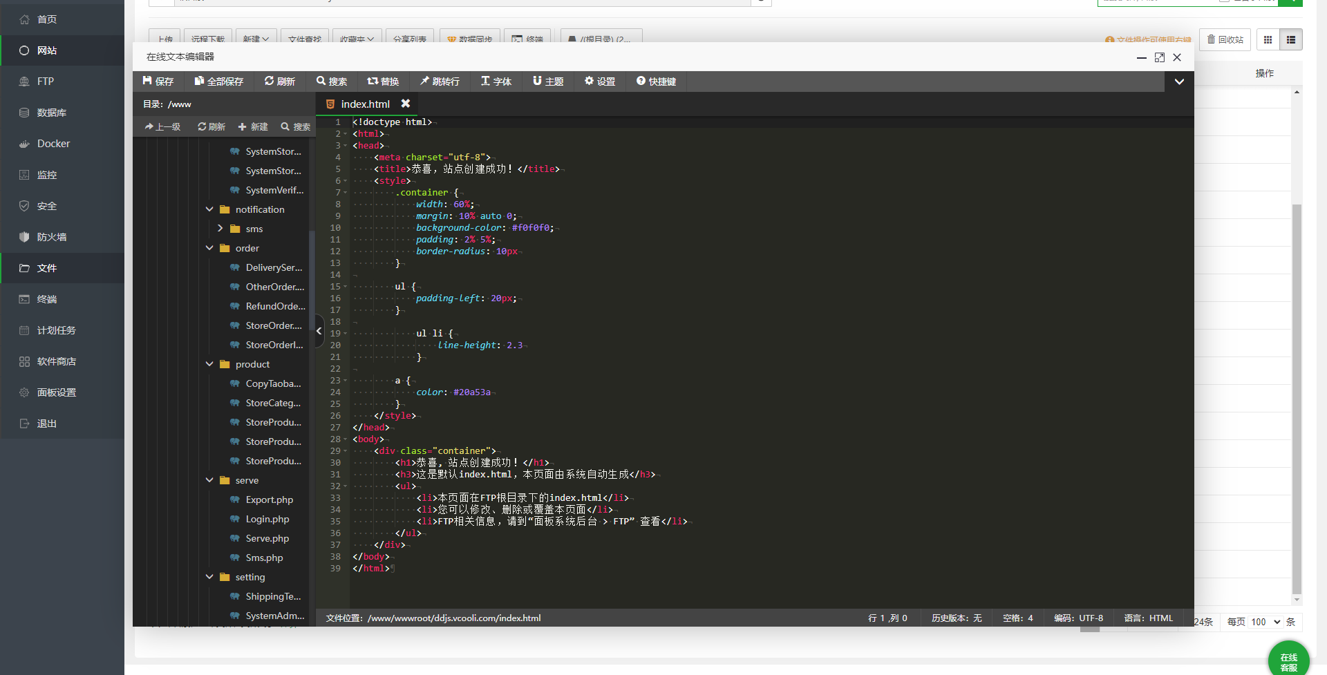Open 文件 files section
The height and width of the screenshot is (675, 1327).
point(62,268)
